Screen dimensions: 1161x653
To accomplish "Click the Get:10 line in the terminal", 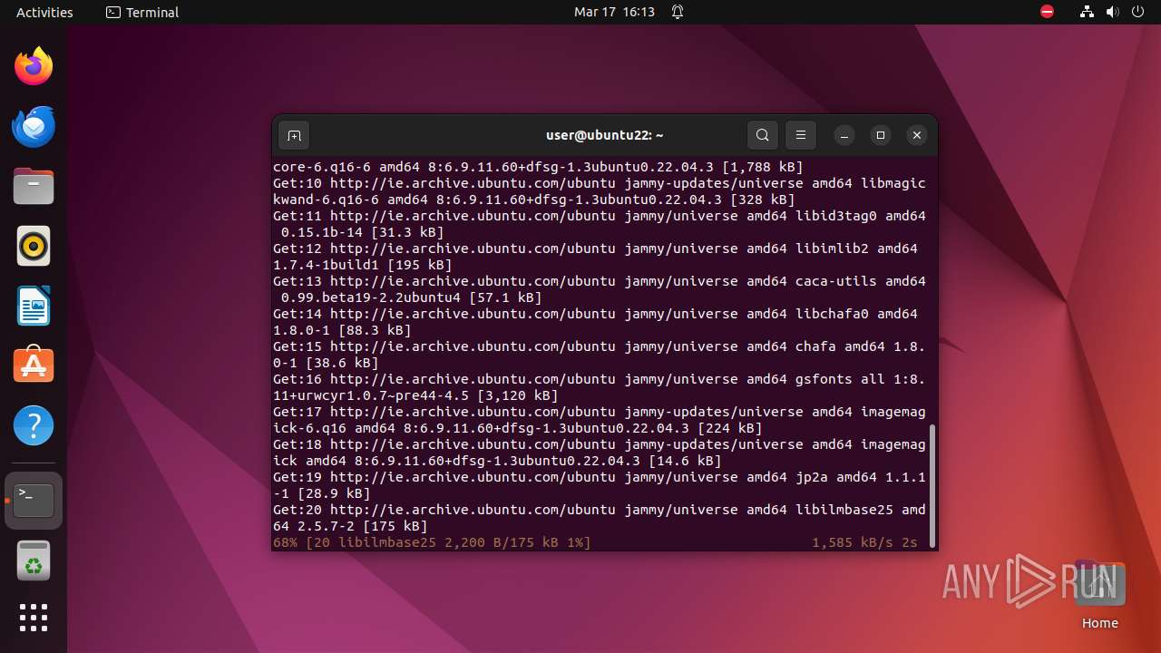I will click(600, 191).
